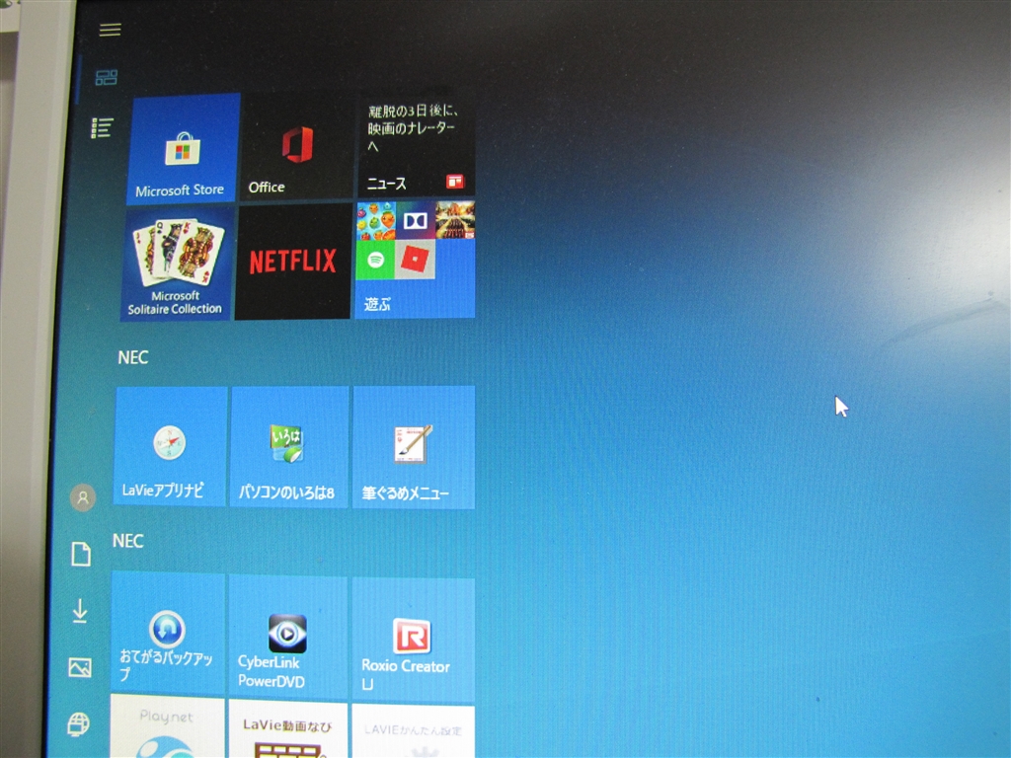The image size is (1011, 758).
Task: Launch Roxio Creator LJ tile
Action: (x=413, y=640)
